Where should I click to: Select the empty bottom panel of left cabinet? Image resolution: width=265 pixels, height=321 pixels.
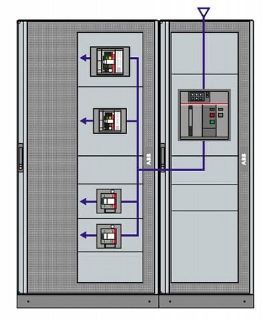(x=110, y=267)
